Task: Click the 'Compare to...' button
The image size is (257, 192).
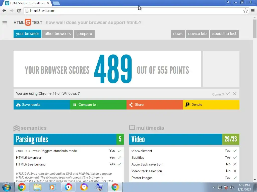Action: (98, 105)
